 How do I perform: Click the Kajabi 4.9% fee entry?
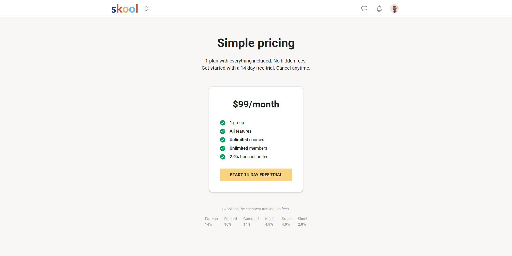pyautogui.click(x=270, y=221)
